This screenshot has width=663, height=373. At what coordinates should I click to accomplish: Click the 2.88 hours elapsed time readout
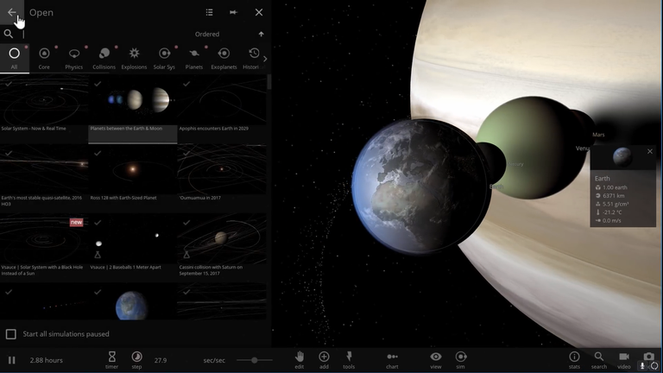[x=46, y=360]
